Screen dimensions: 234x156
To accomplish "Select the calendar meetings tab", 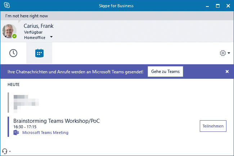I will pos(39,53).
